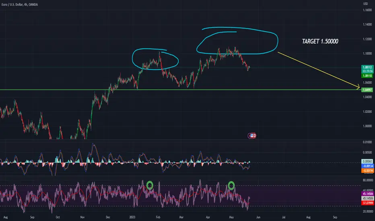Click the Euro / U.S. Dollar chart title

[x=20, y=4]
